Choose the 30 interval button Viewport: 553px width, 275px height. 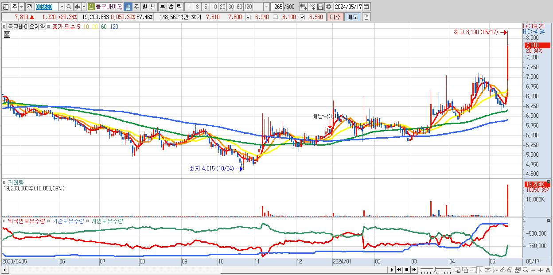point(231,7)
